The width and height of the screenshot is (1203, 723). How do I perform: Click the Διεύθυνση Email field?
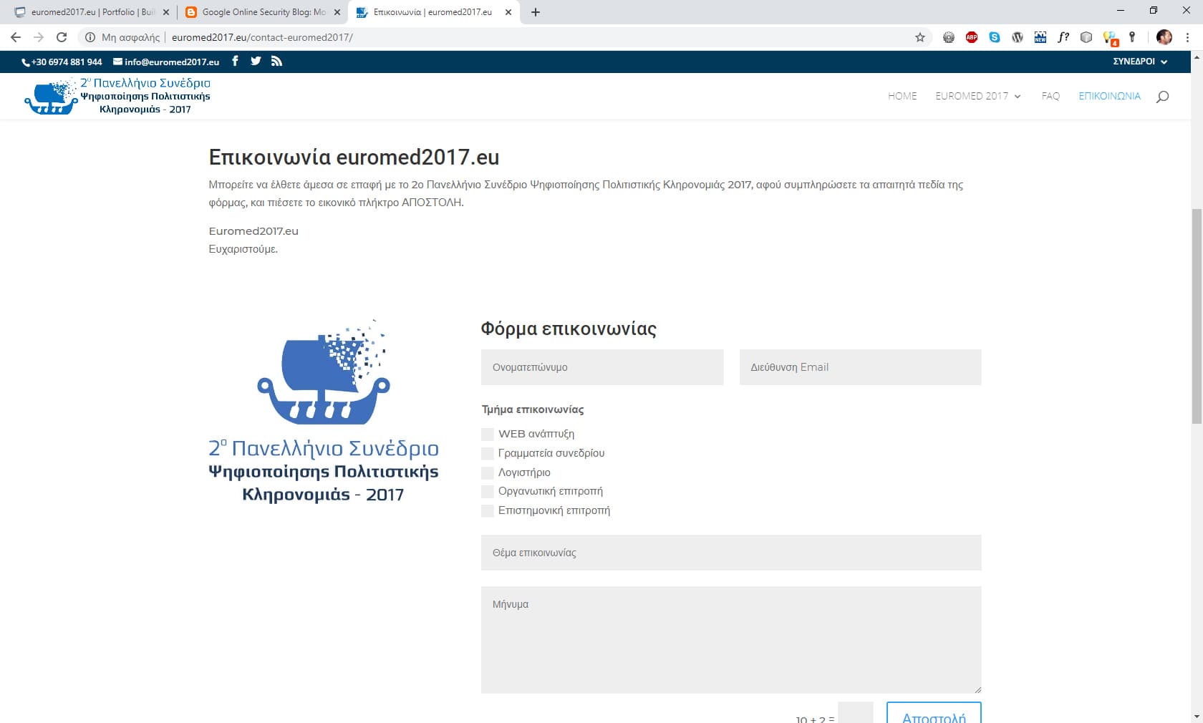pos(860,367)
